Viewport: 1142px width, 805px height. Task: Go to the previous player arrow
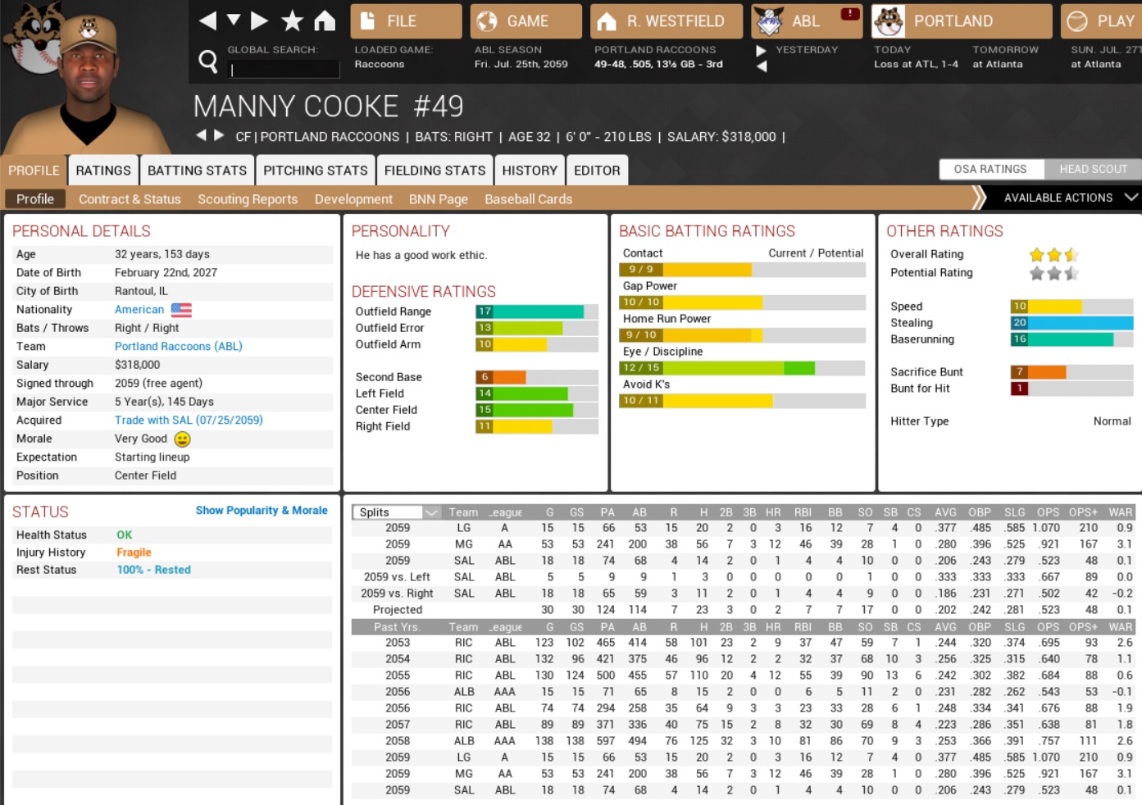pos(201,135)
